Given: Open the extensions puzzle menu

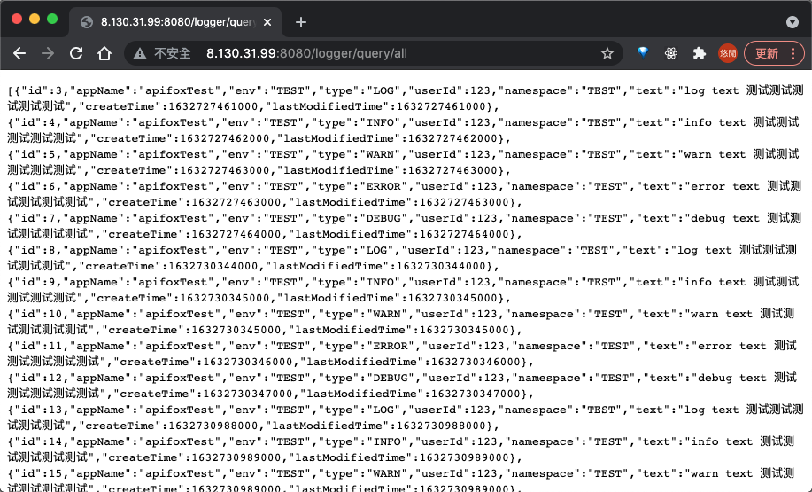Looking at the screenshot, I should pos(700,53).
